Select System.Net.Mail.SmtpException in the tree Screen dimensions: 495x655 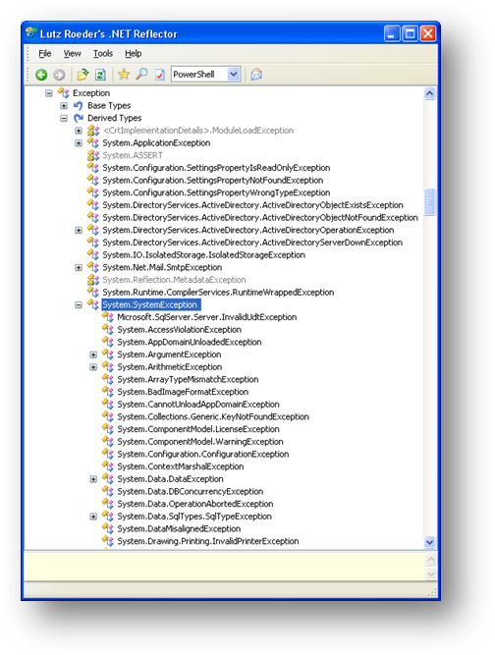(x=162, y=267)
